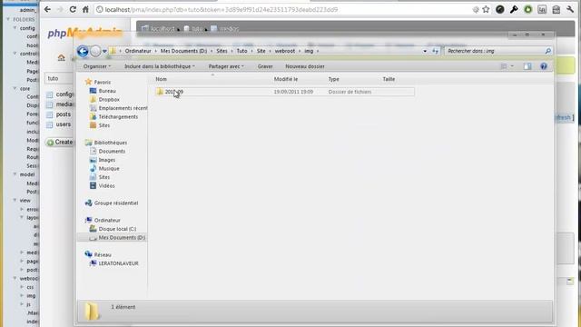This screenshot has width=581, height=327.
Task: Open the Images library
Action: [x=107, y=160]
